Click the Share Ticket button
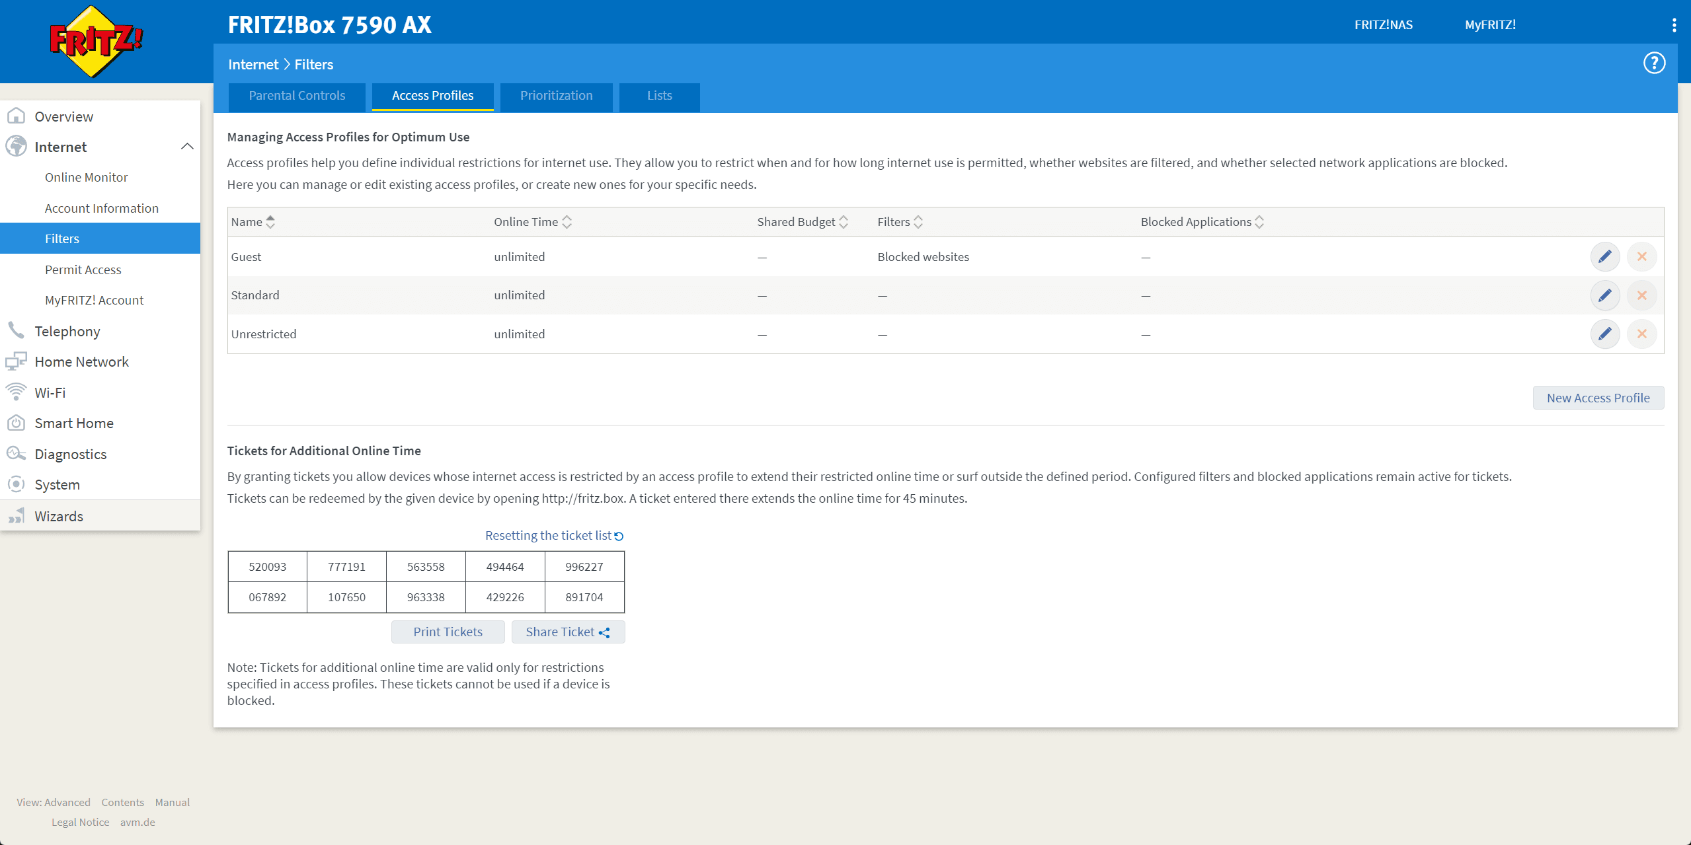Viewport: 1691px width, 845px height. tap(567, 632)
